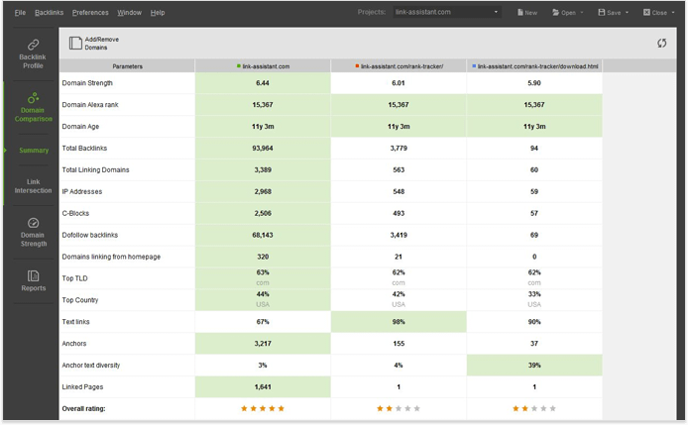The height and width of the screenshot is (425, 688).
Task: Expand the Open button dropdown arrow
Action: click(582, 12)
